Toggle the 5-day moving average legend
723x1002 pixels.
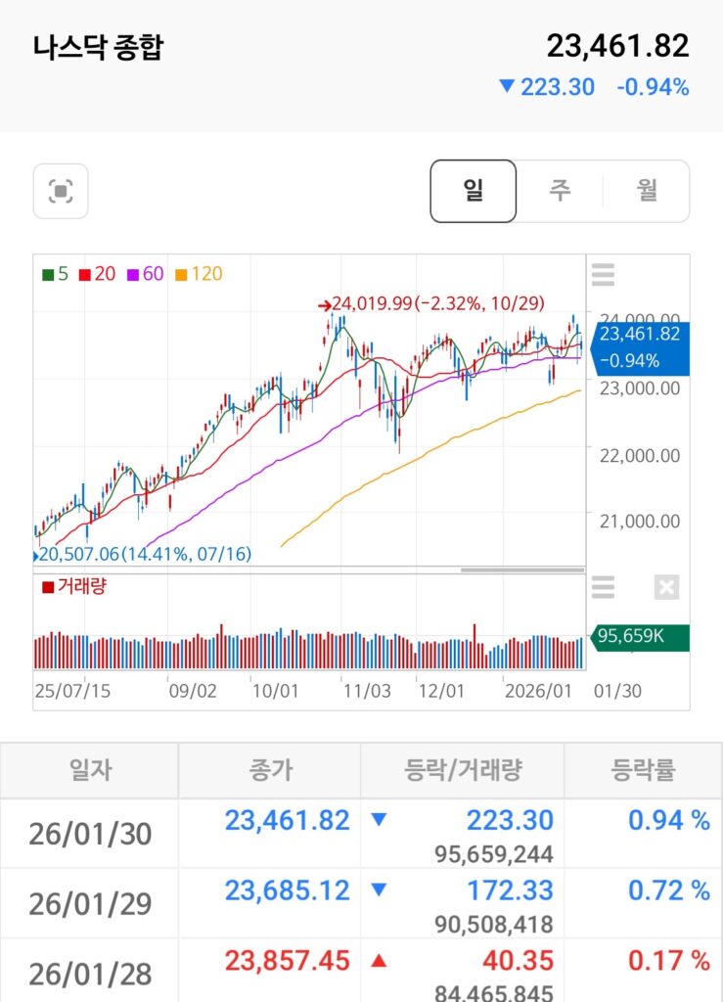tap(56, 274)
